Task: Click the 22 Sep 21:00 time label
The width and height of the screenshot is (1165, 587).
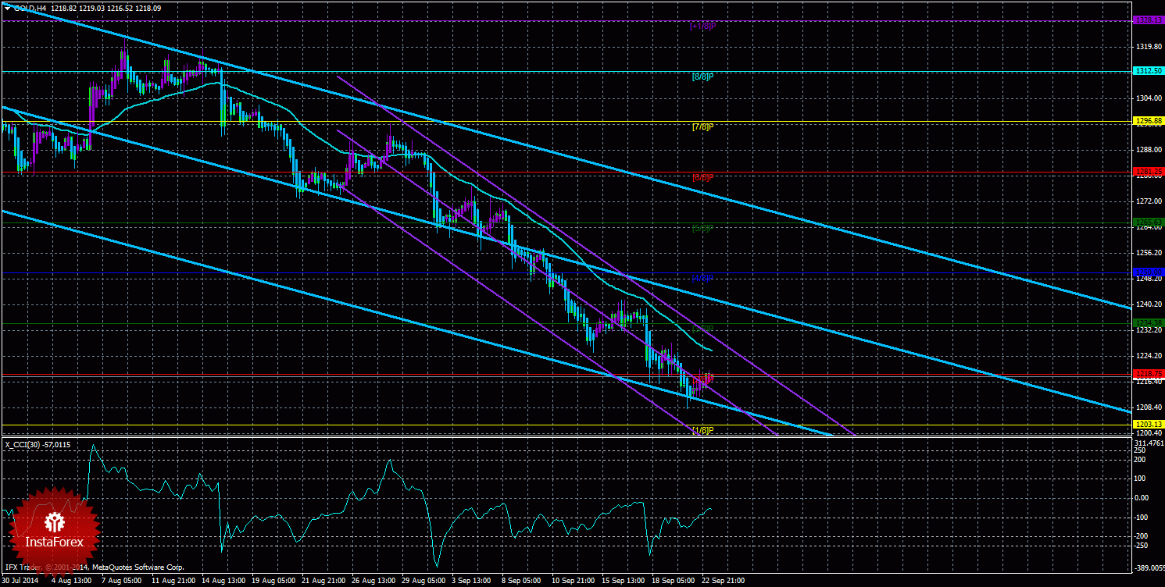Action: [x=723, y=581]
